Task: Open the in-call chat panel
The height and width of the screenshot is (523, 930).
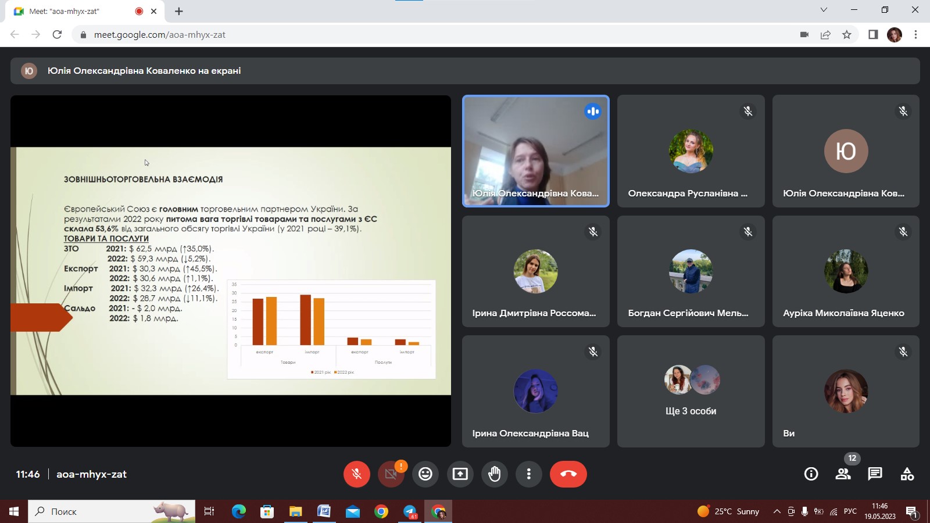Action: coord(875,474)
